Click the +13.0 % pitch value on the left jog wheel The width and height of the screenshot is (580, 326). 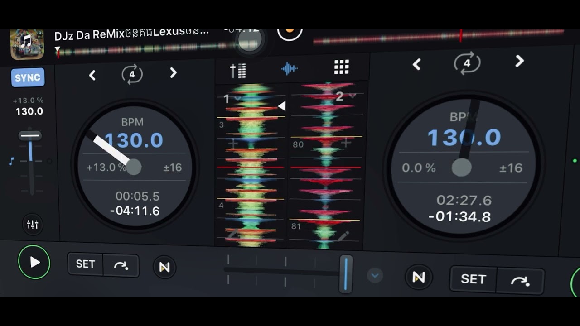click(106, 168)
